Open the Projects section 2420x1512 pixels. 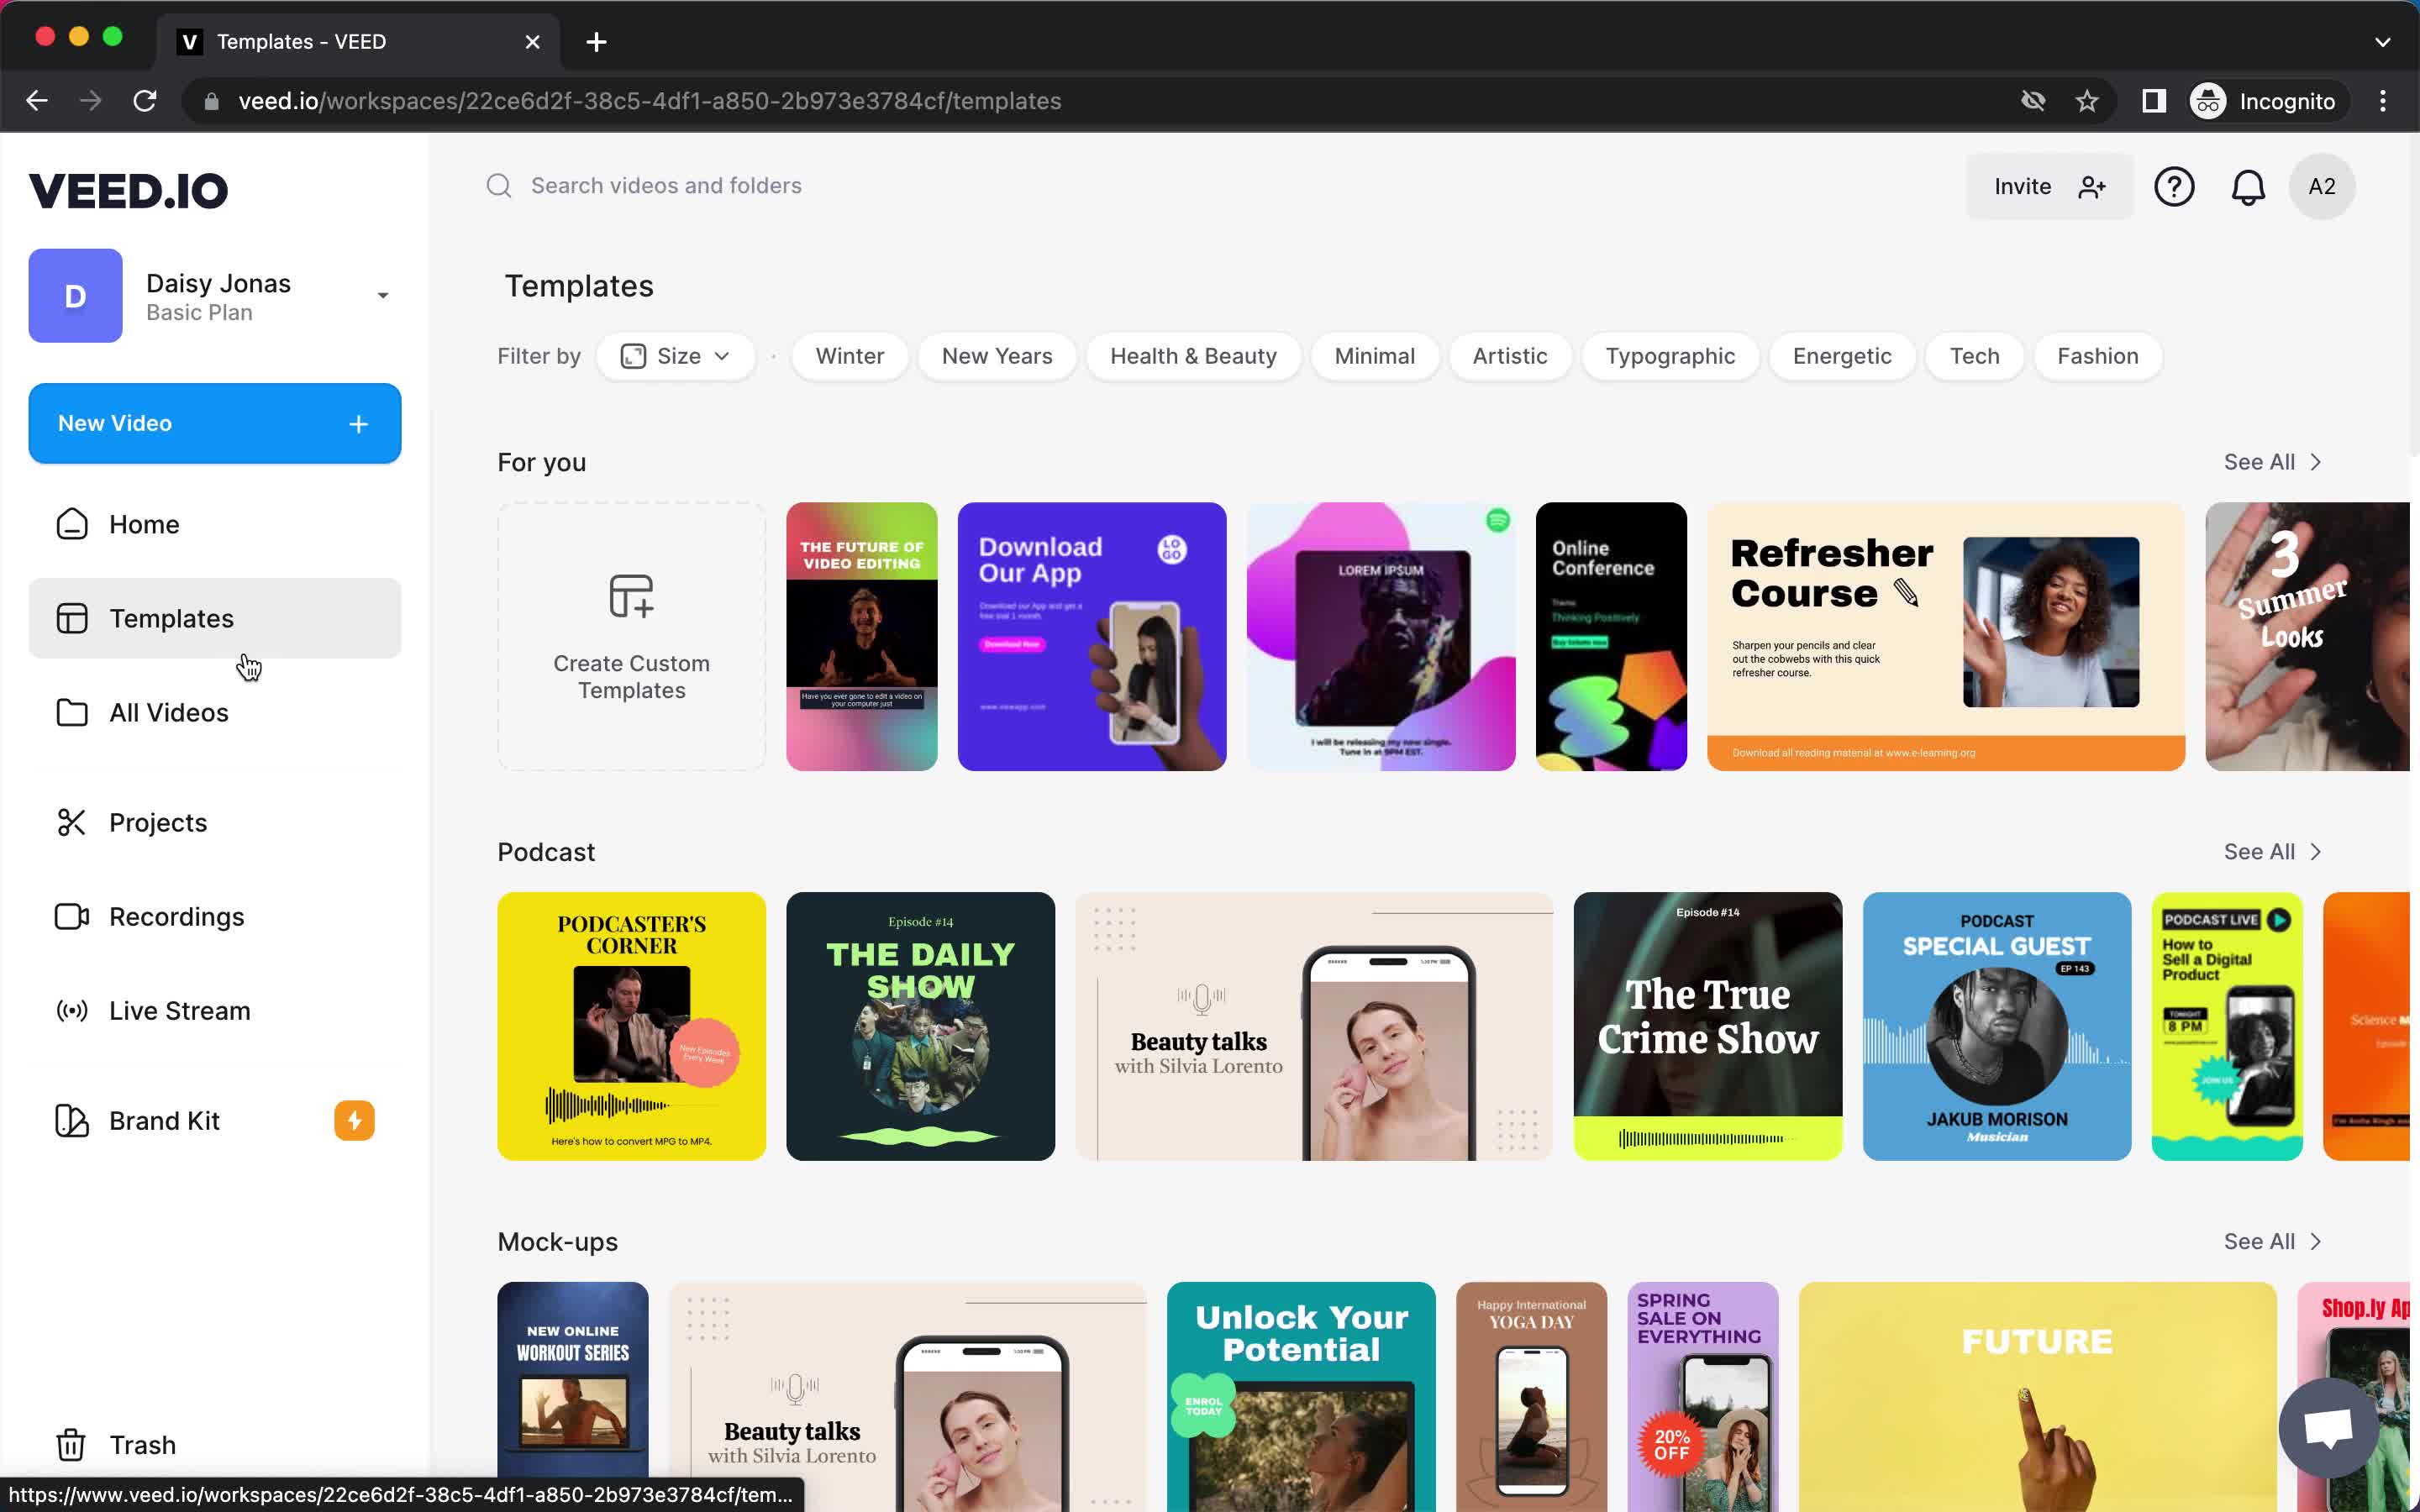[215, 822]
